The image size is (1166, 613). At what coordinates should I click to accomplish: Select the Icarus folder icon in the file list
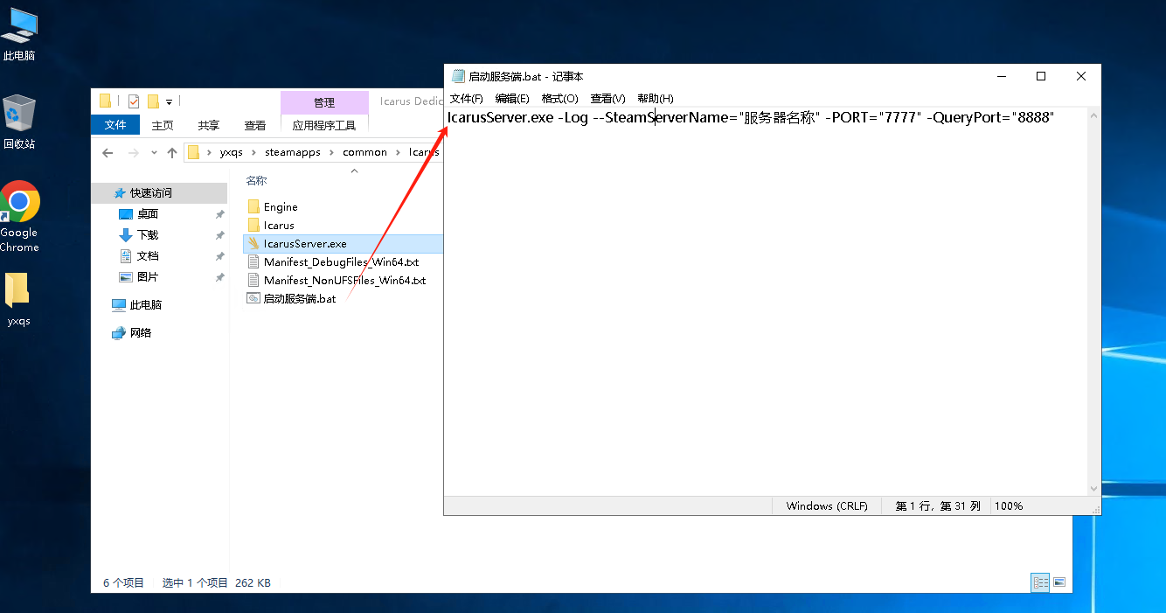253,225
